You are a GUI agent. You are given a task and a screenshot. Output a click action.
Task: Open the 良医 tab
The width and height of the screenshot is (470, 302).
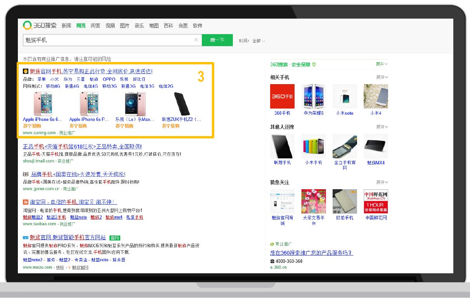[x=183, y=26]
